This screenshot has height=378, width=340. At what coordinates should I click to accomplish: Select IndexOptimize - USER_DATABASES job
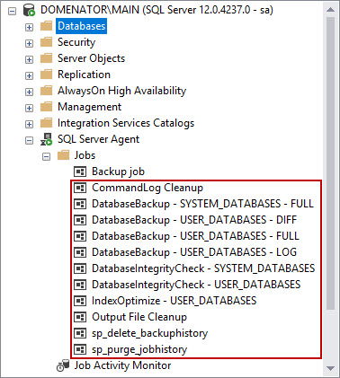pyautogui.click(x=174, y=301)
